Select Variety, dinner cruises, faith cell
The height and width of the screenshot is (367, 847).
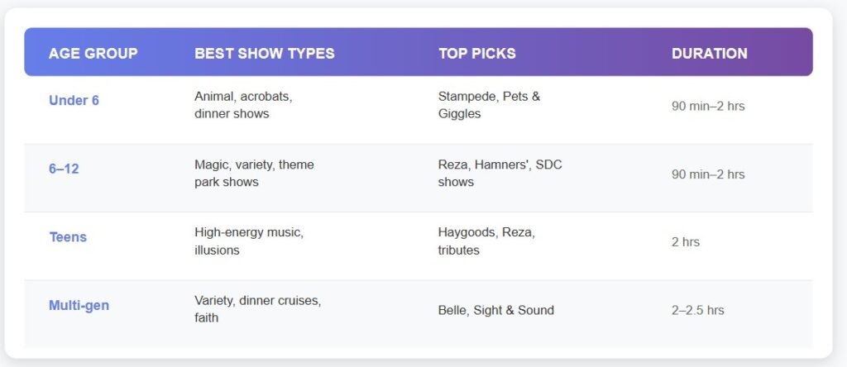[257, 308]
